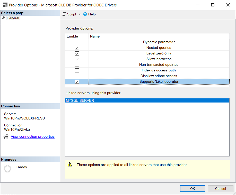236x195 pixels.
Task: Click the connection properties plug icon
Action: point(6,137)
